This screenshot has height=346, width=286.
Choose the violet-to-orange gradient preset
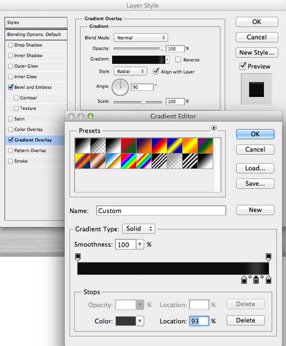144,146
